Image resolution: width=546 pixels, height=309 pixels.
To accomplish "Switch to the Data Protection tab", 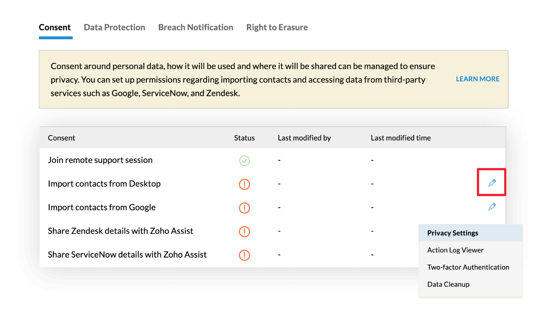I will click(114, 27).
